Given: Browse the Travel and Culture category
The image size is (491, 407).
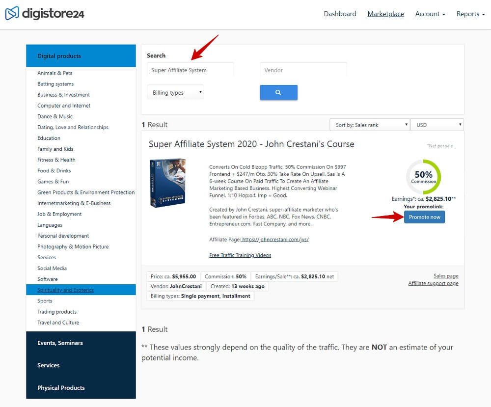Looking at the screenshot, I should [58, 323].
